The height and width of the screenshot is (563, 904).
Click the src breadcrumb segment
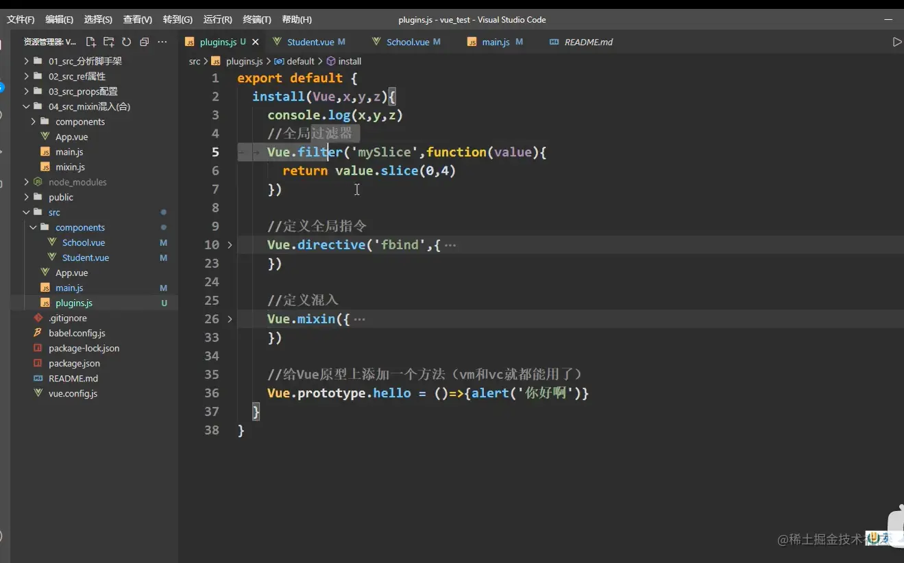[195, 61]
